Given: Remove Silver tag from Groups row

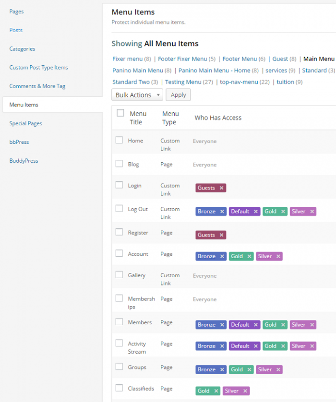Looking at the screenshot, I should tap(278, 370).
